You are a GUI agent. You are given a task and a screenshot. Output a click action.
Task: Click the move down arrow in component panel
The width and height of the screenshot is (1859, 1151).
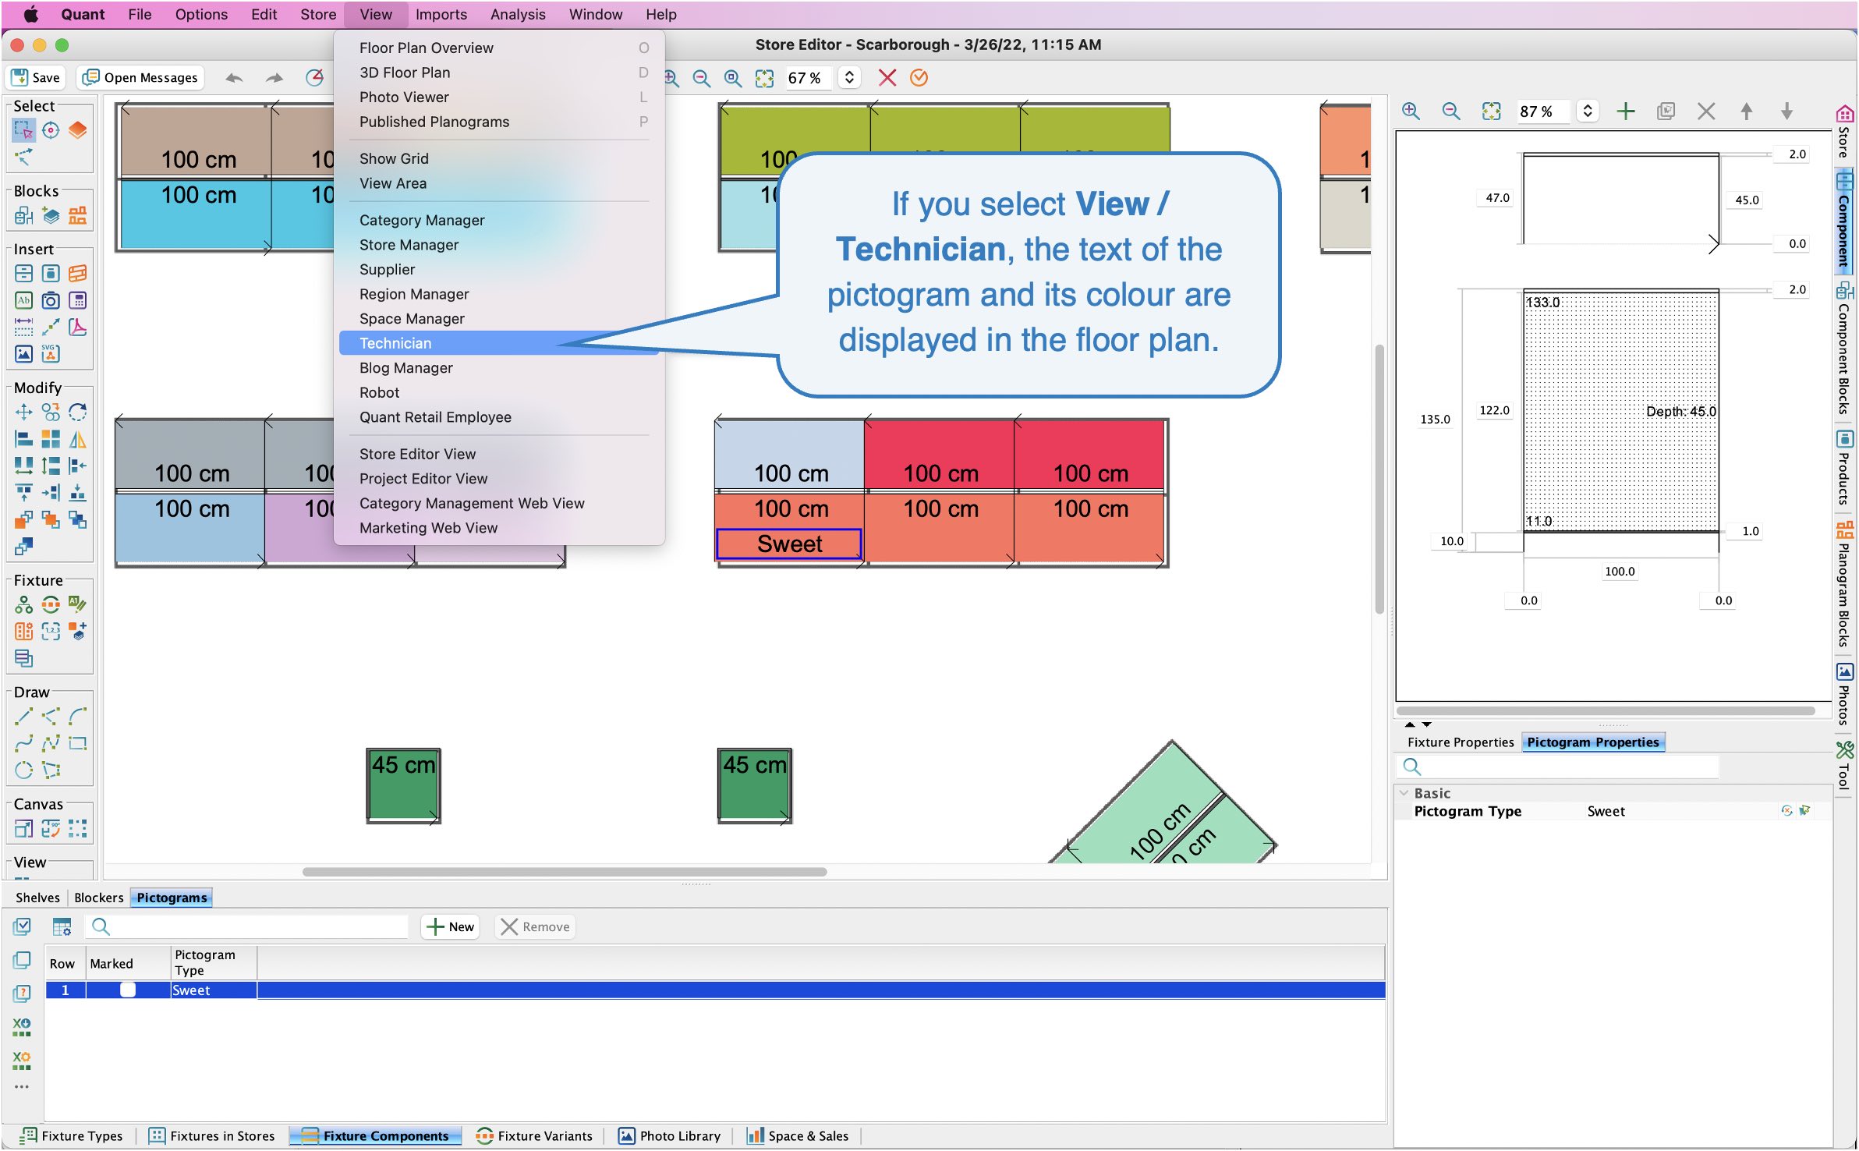pos(1786,111)
